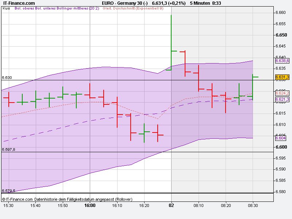Click the 02 date label on time axis
Screen dimensions: 292x219
171,205
